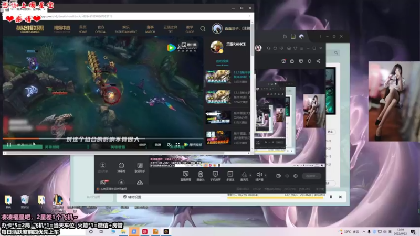Screen dimensions: 420x236
Task: Open the League of Legends desktop shortcut
Action: pos(58,202)
